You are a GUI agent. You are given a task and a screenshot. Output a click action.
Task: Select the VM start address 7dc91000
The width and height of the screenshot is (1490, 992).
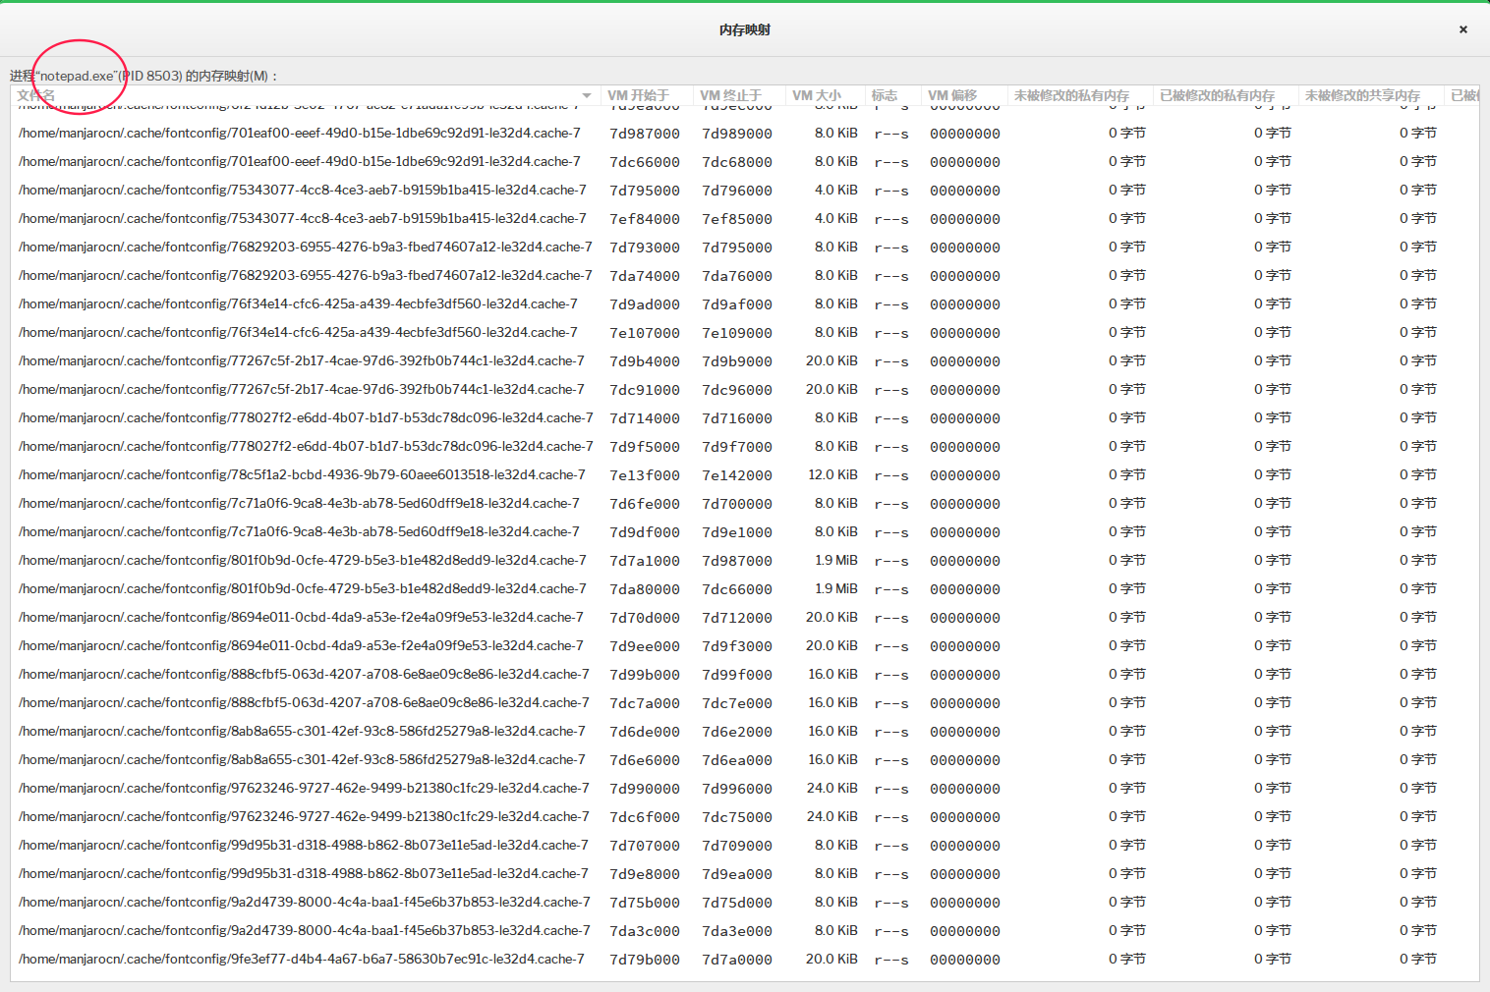645,390
